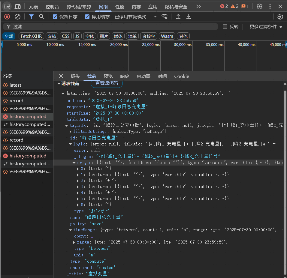Switch to the 控制台 panel tab
This screenshot has width=287, height=278.
tap(52, 7)
